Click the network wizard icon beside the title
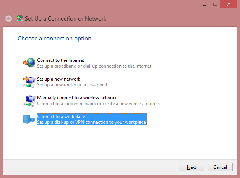The width and height of the screenshot is (240, 178). click(19, 18)
